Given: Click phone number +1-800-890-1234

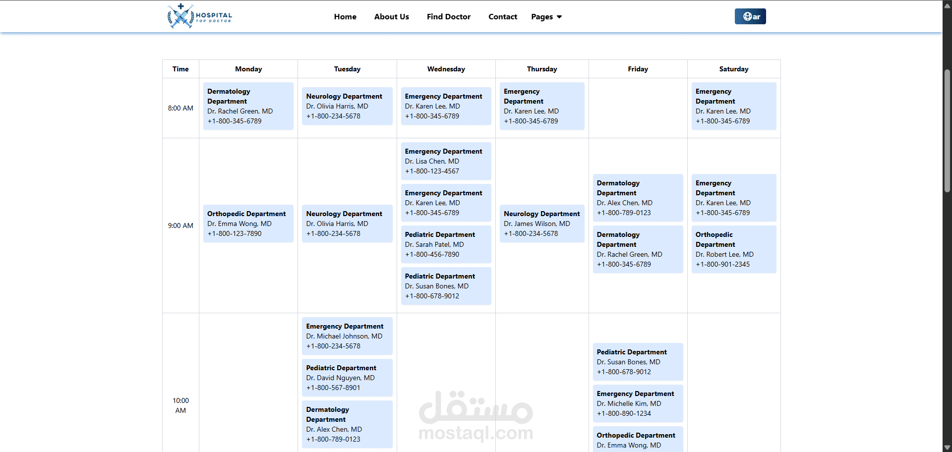Looking at the screenshot, I should 624,413.
